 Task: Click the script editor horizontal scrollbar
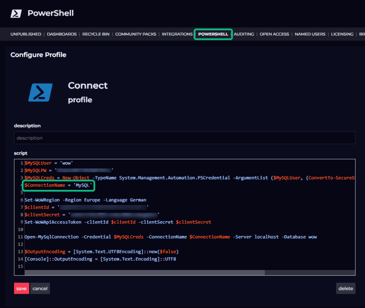pos(145,273)
